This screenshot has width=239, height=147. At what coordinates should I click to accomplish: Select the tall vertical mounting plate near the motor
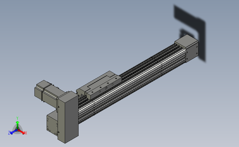point(68,117)
